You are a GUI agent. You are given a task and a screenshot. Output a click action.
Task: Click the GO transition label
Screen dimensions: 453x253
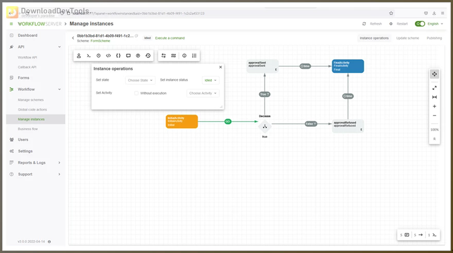(228, 121)
